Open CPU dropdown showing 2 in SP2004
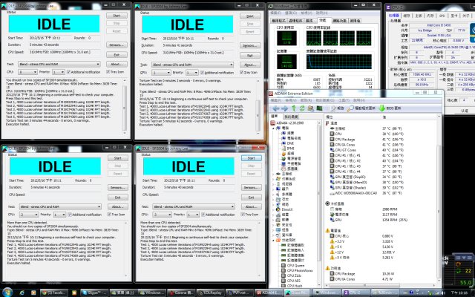 (x=29, y=215)
